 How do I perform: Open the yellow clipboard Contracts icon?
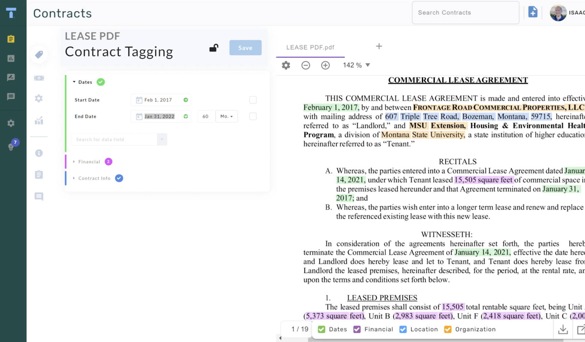[x=11, y=39]
